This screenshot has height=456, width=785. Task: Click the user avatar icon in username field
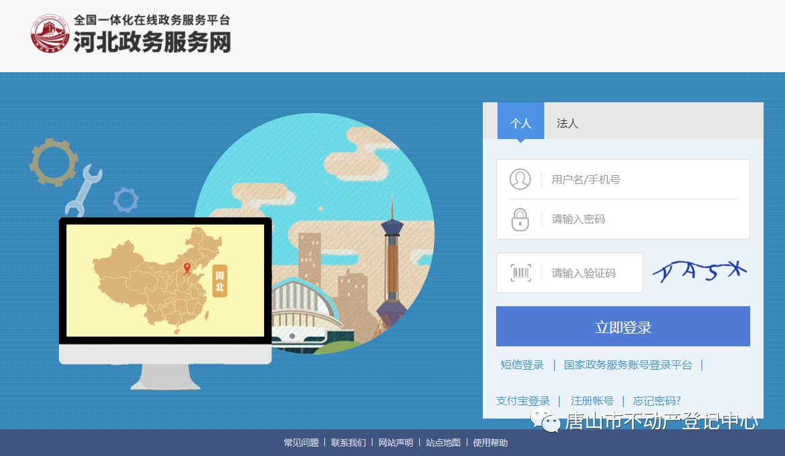coord(520,179)
